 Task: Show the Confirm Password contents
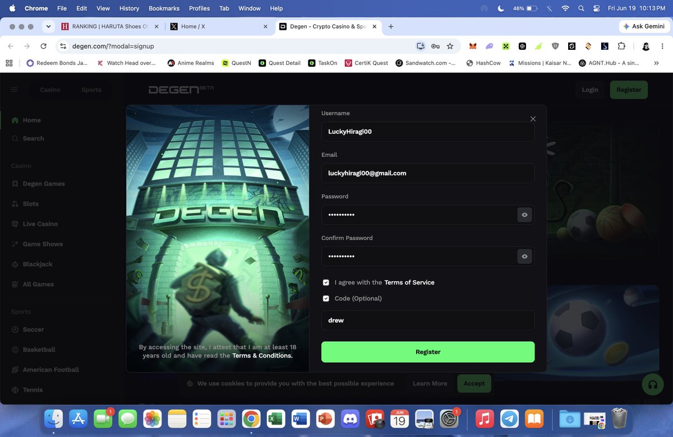point(524,257)
